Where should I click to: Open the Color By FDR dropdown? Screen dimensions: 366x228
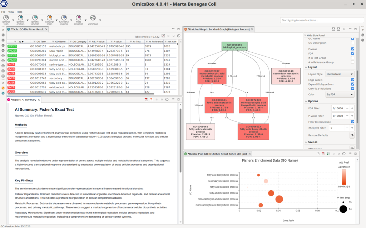click(x=340, y=95)
